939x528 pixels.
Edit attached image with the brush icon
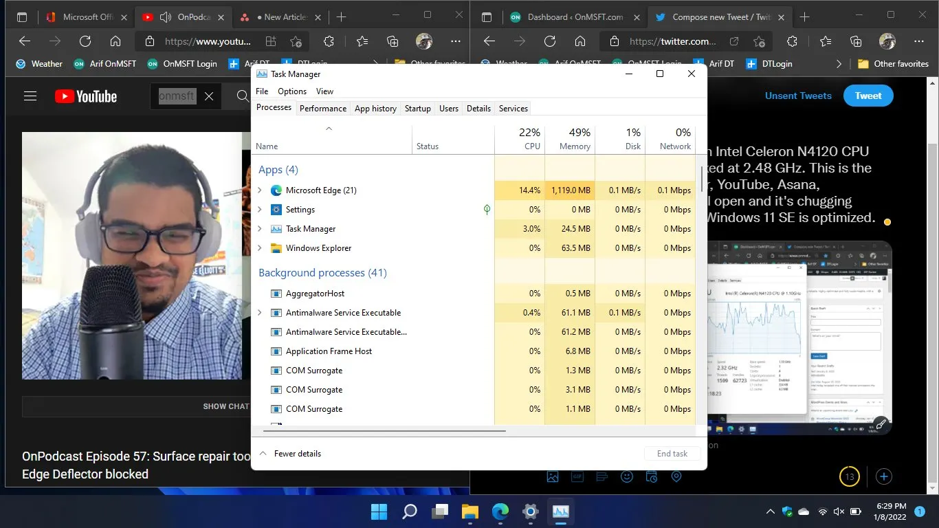[881, 425]
